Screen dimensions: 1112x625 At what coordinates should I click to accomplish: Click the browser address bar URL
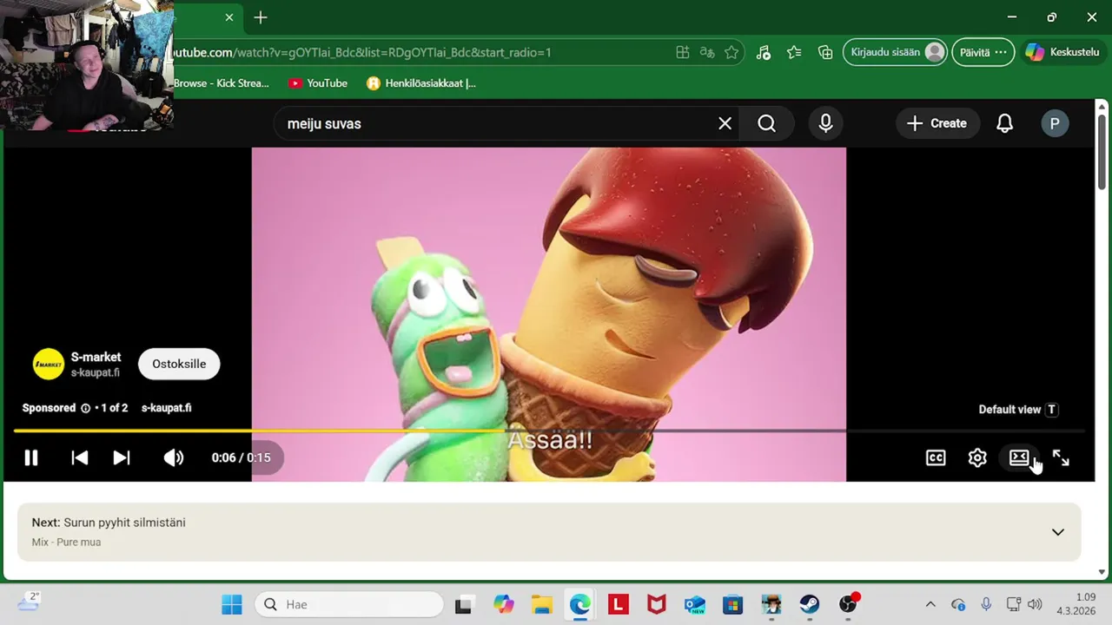(361, 52)
